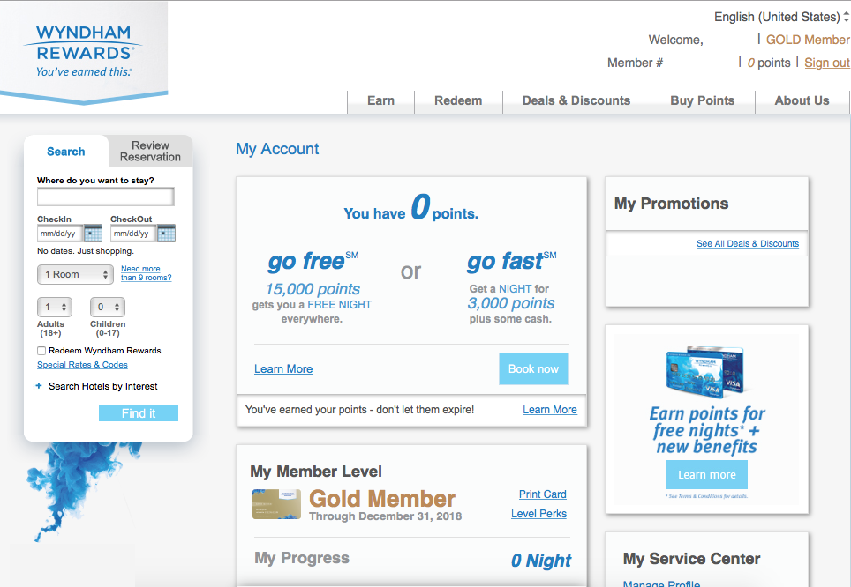Click the Find it button
The image size is (851, 587).
click(139, 413)
